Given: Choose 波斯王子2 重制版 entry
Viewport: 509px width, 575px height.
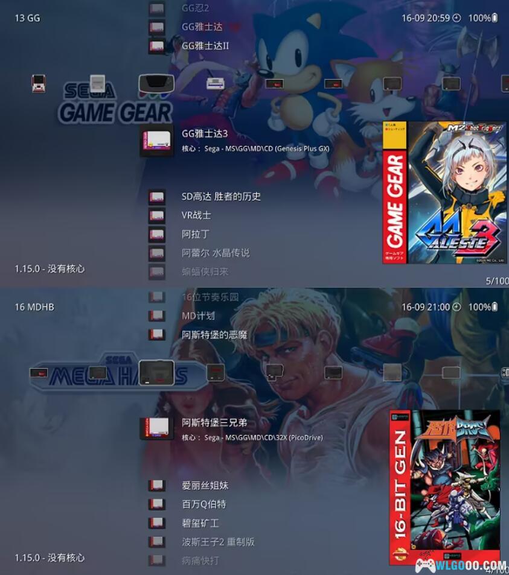Looking at the screenshot, I should click(x=218, y=542).
